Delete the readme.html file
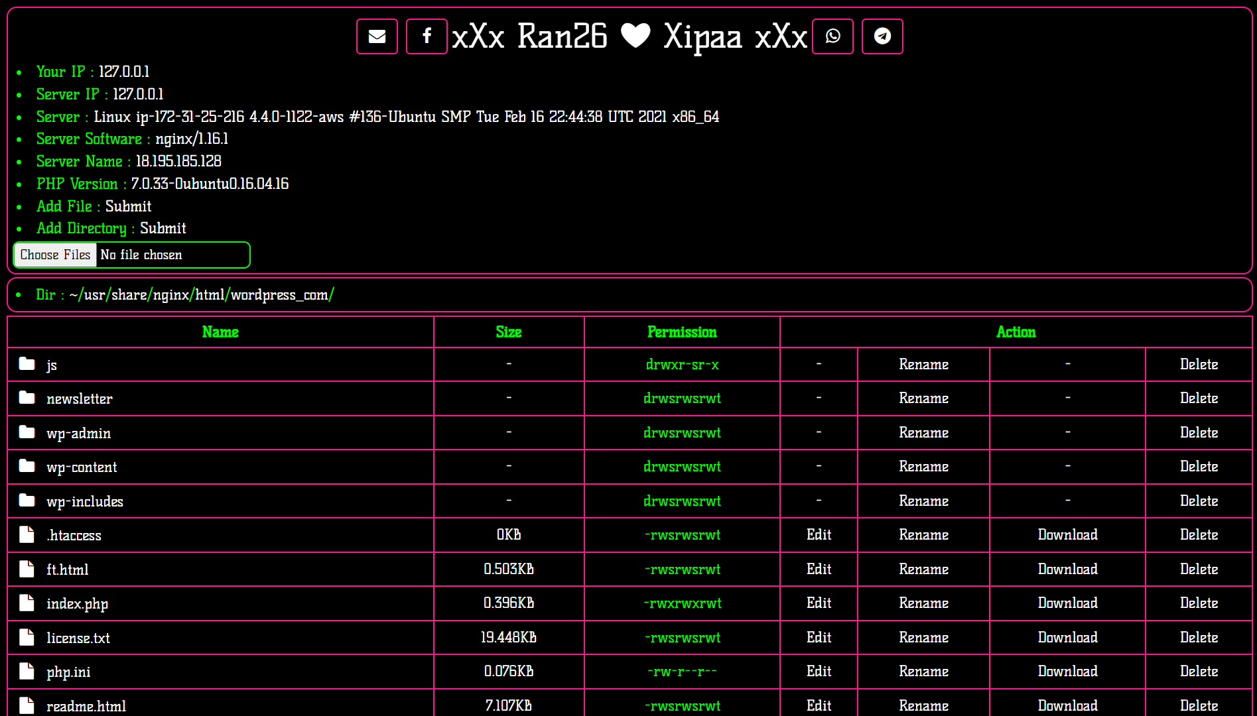 click(x=1199, y=705)
